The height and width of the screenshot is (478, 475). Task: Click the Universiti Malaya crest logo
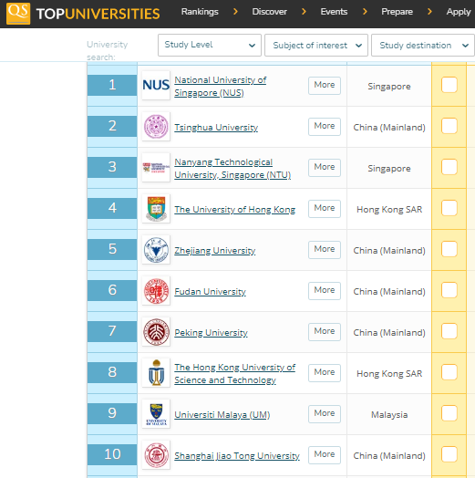coord(156,414)
